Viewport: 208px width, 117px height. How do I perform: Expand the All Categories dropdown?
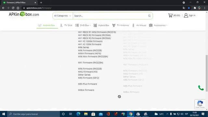63,16
